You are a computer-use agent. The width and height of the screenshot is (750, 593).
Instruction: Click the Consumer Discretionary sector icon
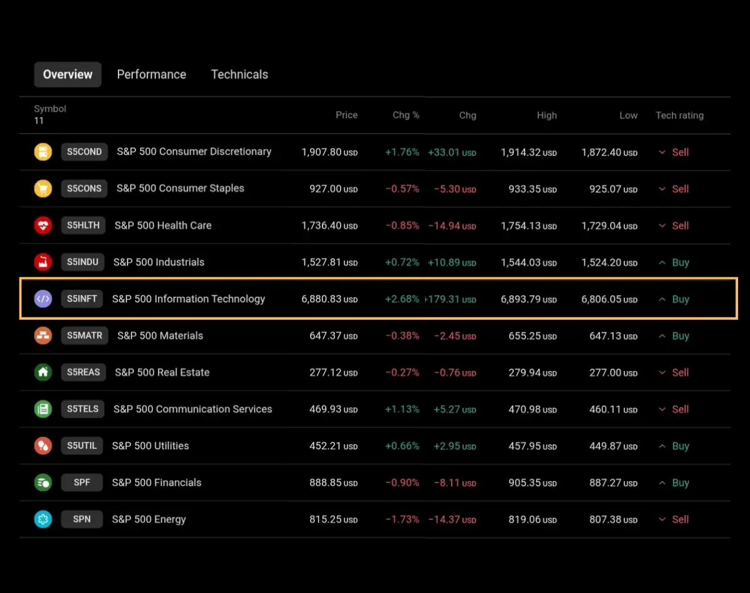(x=43, y=152)
